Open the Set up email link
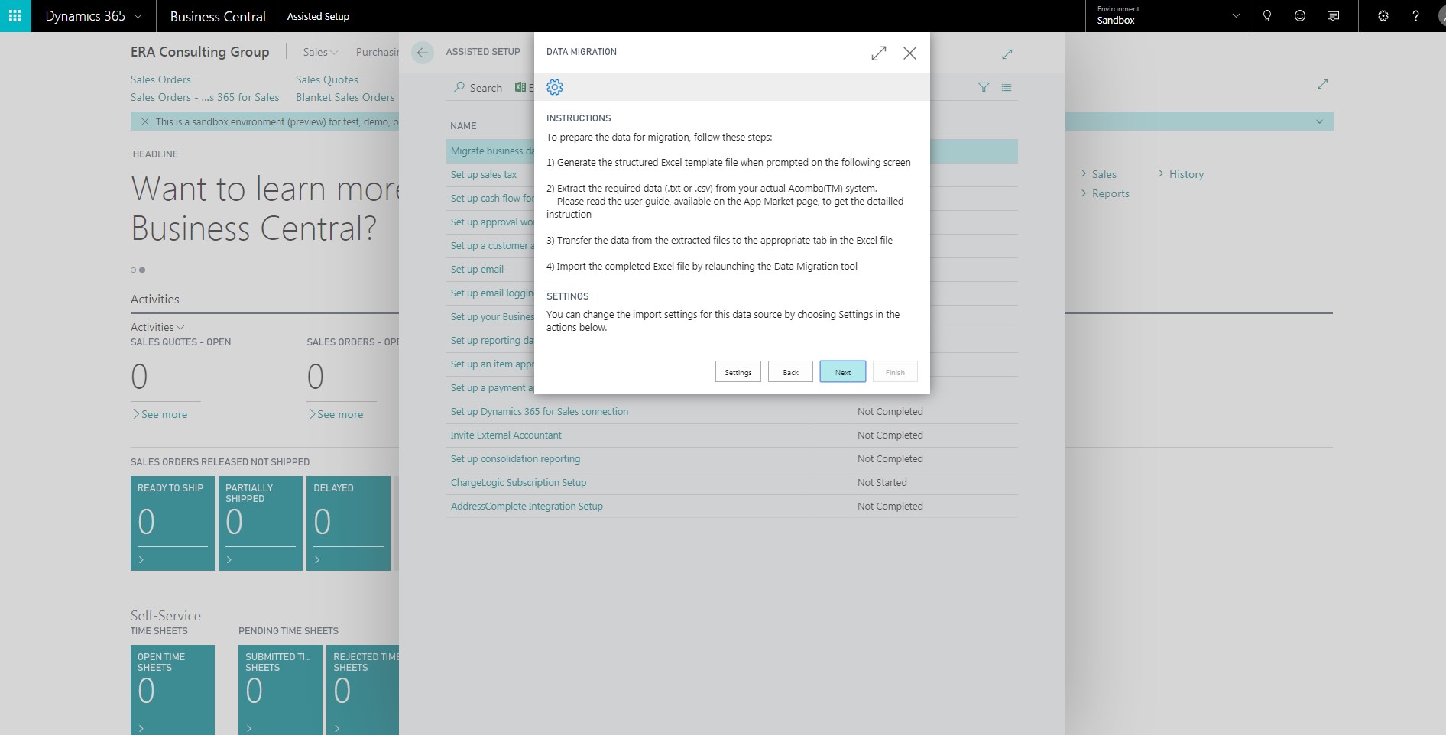This screenshot has width=1446, height=735. click(x=477, y=269)
